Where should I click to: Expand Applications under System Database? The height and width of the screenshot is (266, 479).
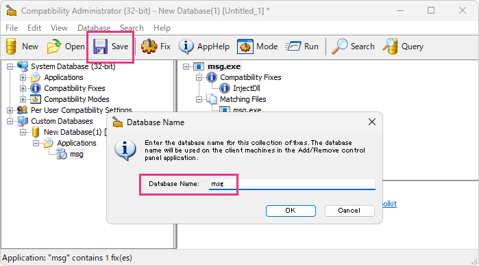click(x=23, y=77)
